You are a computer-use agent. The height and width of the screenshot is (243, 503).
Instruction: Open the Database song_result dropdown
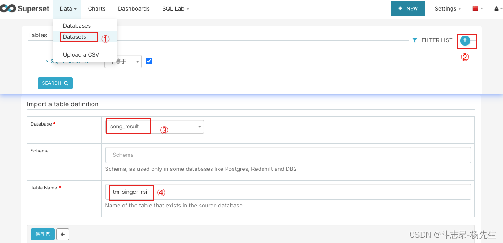pyautogui.click(x=155, y=127)
